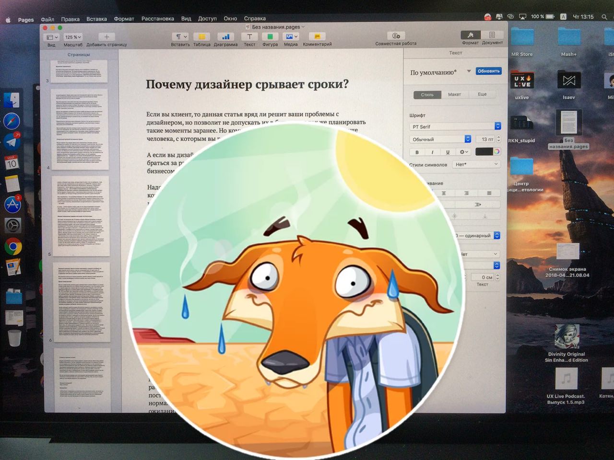
Task: Open Safari from the Dock
Action: [12, 121]
